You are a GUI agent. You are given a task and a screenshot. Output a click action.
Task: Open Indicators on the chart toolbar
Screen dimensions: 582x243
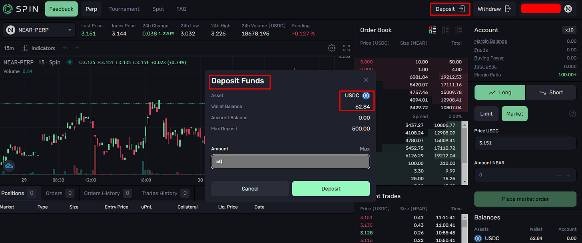[x=42, y=48]
